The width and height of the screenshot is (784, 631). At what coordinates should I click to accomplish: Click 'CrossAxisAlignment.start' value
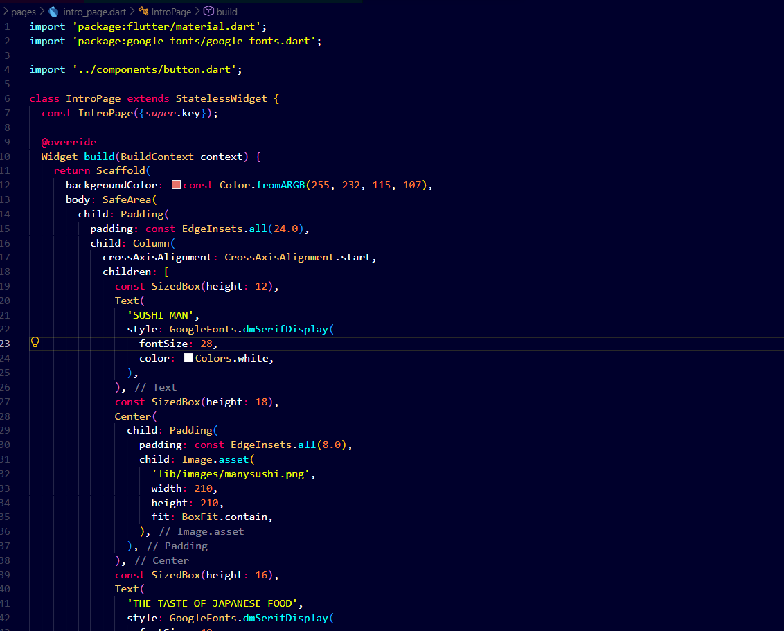point(298,257)
